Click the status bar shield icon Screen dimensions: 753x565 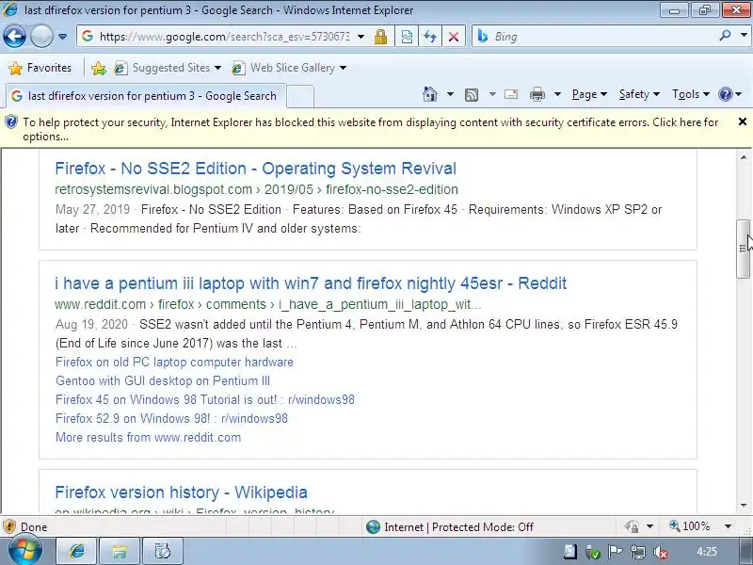coord(9,526)
